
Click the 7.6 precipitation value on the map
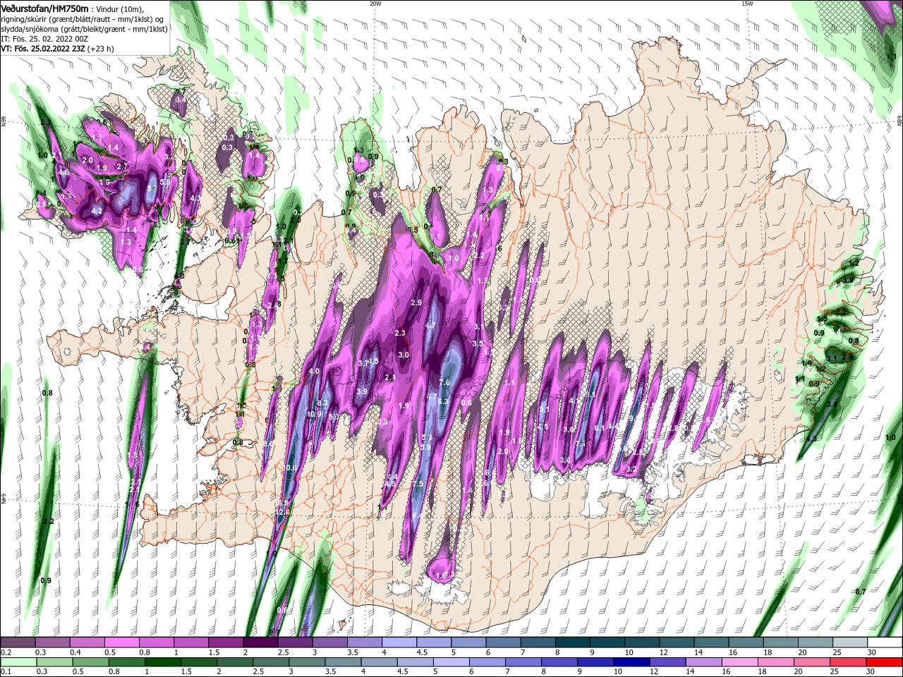coord(444,382)
